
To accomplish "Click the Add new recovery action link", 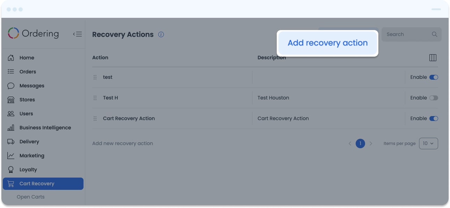I will pyautogui.click(x=123, y=143).
